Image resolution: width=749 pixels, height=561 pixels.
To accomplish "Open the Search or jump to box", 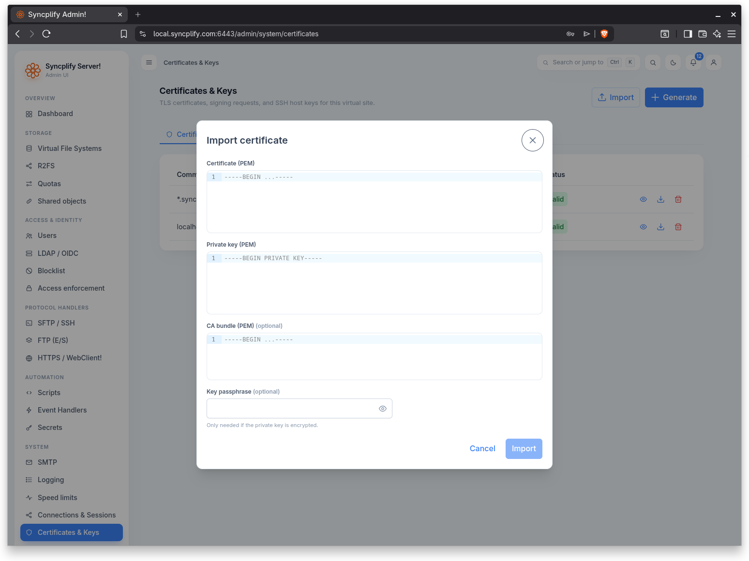I will pos(588,62).
